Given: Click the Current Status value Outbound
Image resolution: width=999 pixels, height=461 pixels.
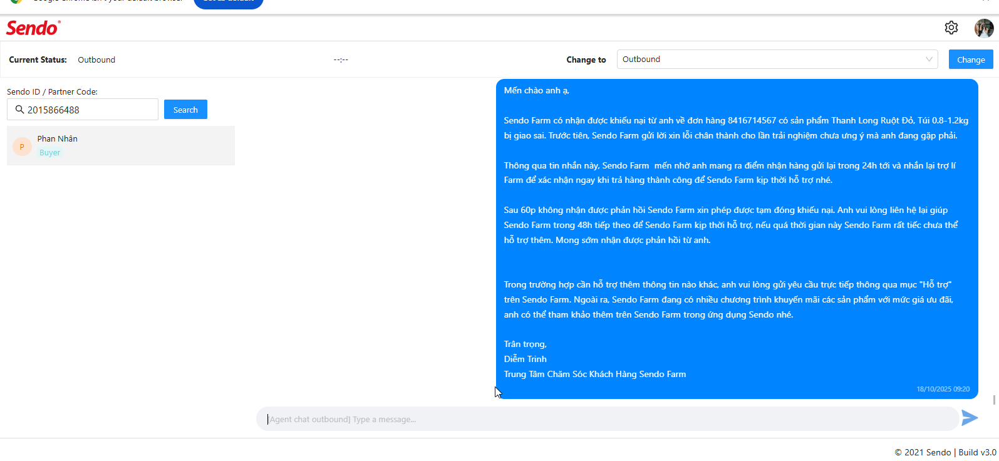Looking at the screenshot, I should (x=96, y=60).
